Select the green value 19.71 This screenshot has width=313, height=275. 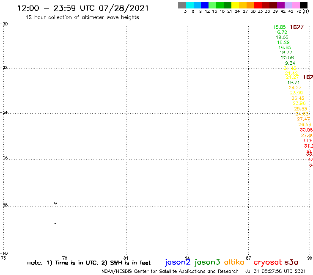(294, 82)
